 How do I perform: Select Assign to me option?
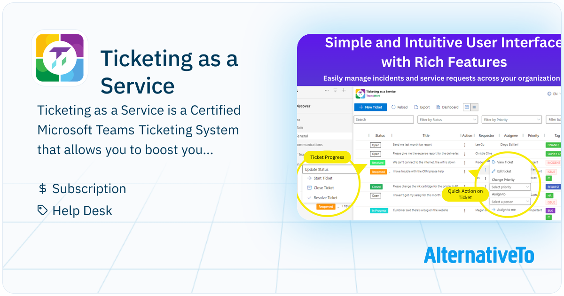[503, 210]
